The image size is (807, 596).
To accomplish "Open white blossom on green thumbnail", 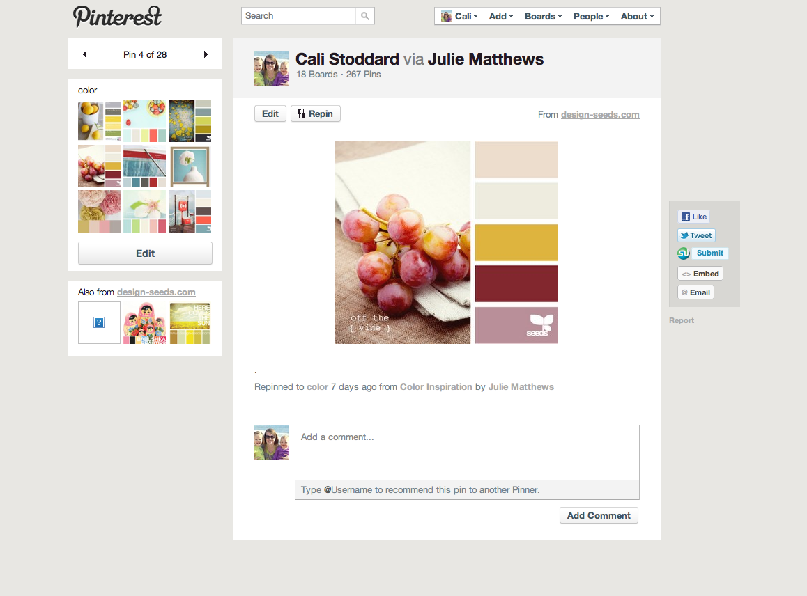I will point(145,212).
